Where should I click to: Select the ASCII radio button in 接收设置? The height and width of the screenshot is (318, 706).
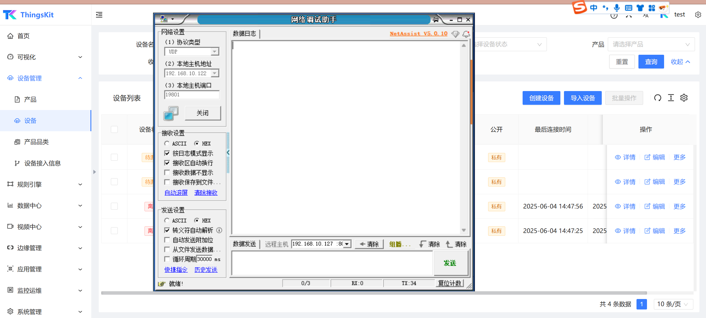click(167, 143)
